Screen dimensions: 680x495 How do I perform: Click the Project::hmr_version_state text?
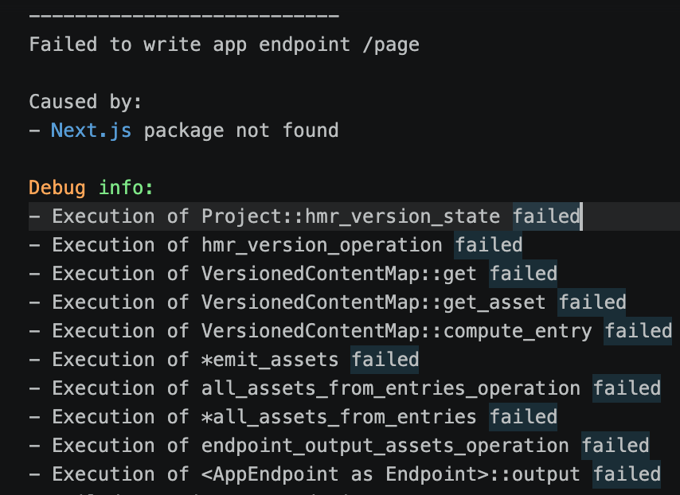350,216
